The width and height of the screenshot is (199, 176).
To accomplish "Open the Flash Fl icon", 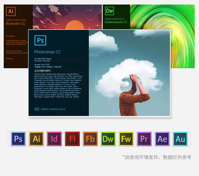I will coord(72,139).
